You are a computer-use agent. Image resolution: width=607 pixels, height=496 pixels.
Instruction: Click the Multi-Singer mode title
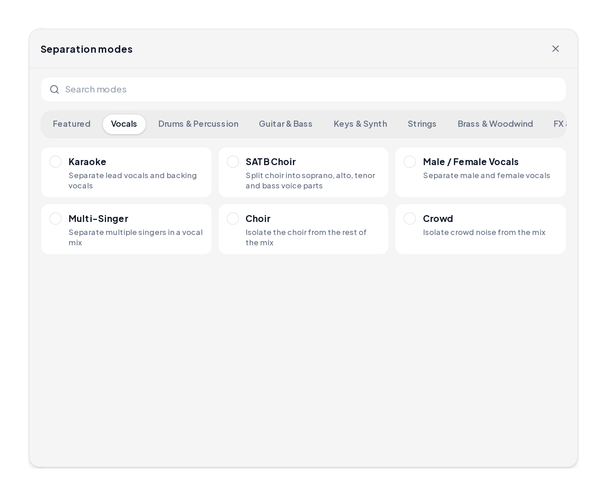(98, 219)
